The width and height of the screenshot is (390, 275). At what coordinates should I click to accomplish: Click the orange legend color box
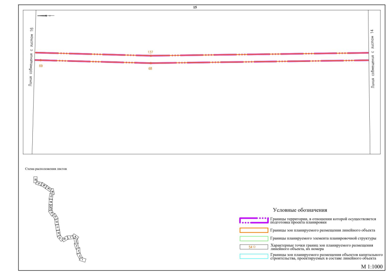tap(253, 230)
